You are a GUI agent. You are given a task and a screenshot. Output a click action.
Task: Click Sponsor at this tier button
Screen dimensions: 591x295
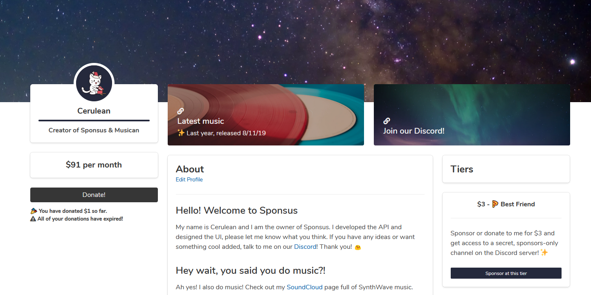point(506,273)
